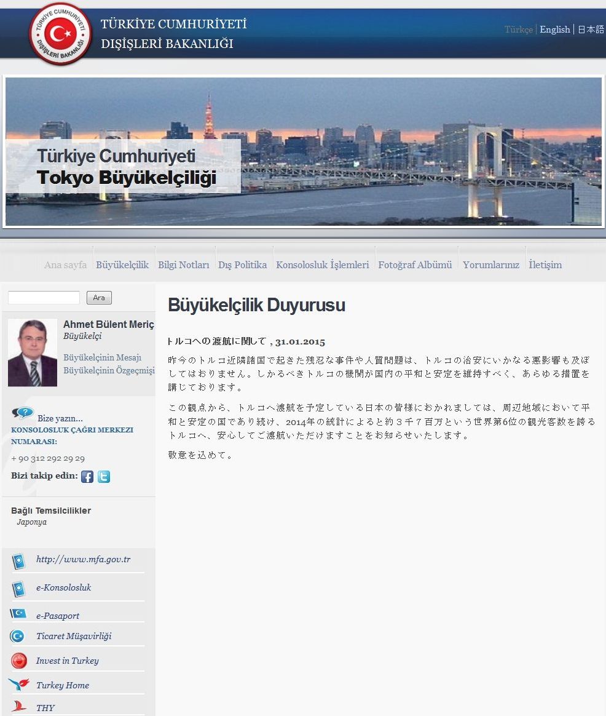Click the red seal icon beside Invest in Turkey

tap(18, 661)
